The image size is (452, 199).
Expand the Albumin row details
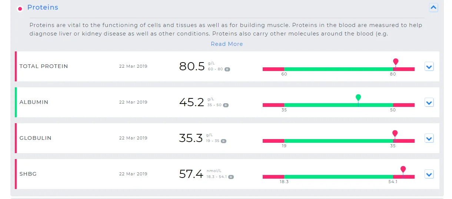[429, 103]
